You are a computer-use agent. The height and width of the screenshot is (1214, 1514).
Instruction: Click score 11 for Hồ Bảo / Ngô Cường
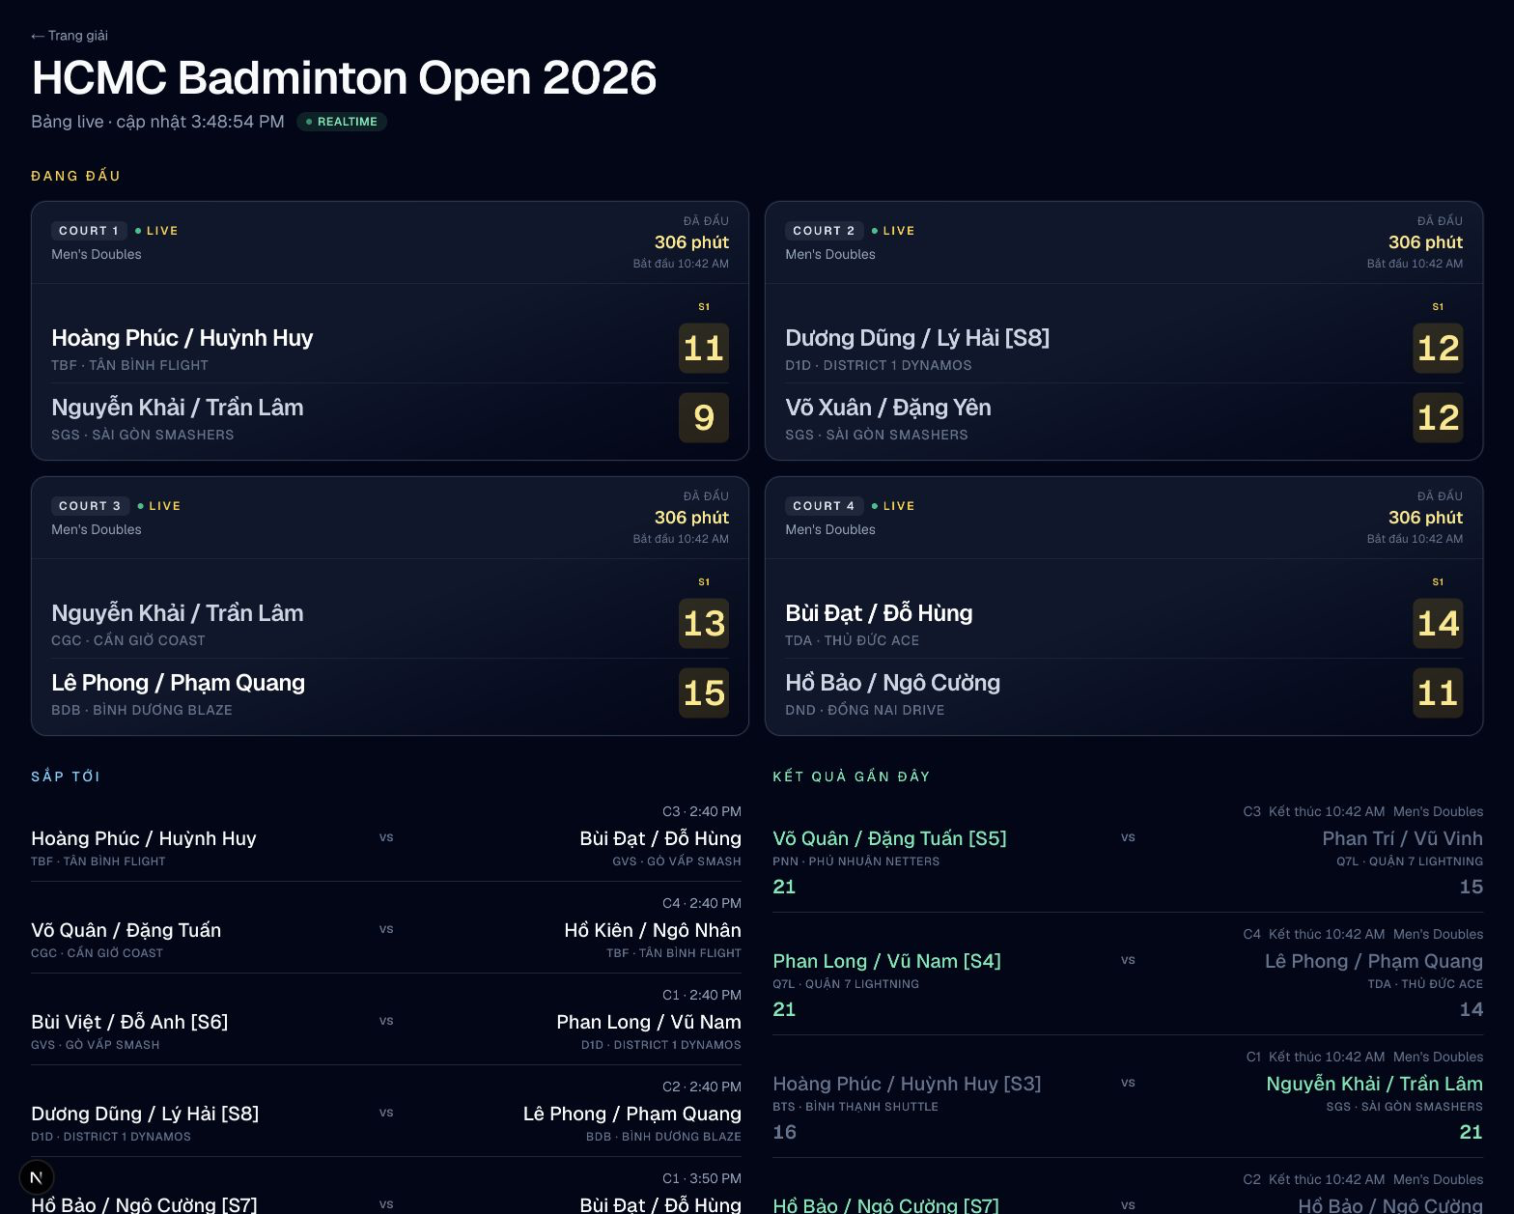1438,692
